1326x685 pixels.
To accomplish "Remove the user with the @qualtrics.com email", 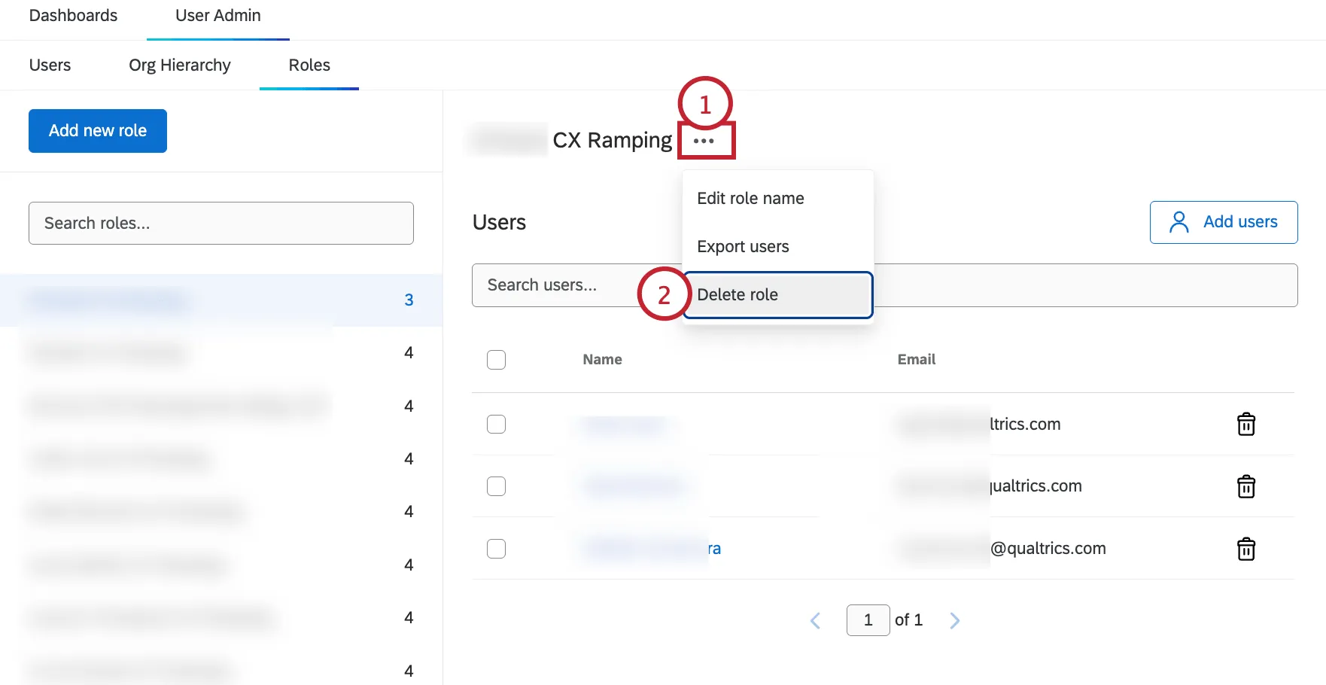I will click(1245, 550).
